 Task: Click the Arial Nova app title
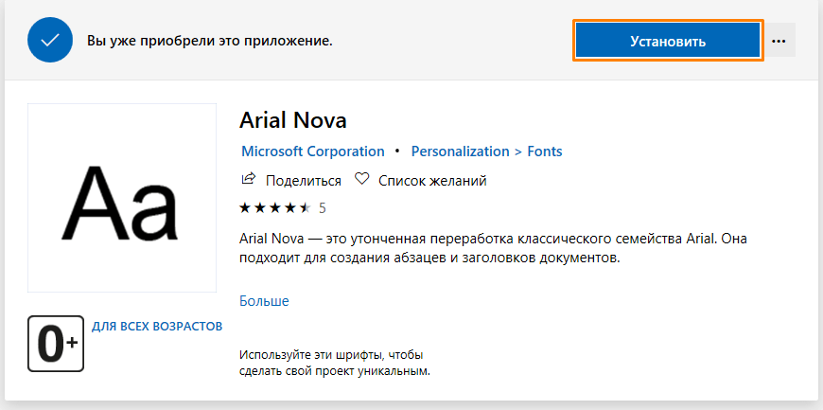[x=294, y=120]
